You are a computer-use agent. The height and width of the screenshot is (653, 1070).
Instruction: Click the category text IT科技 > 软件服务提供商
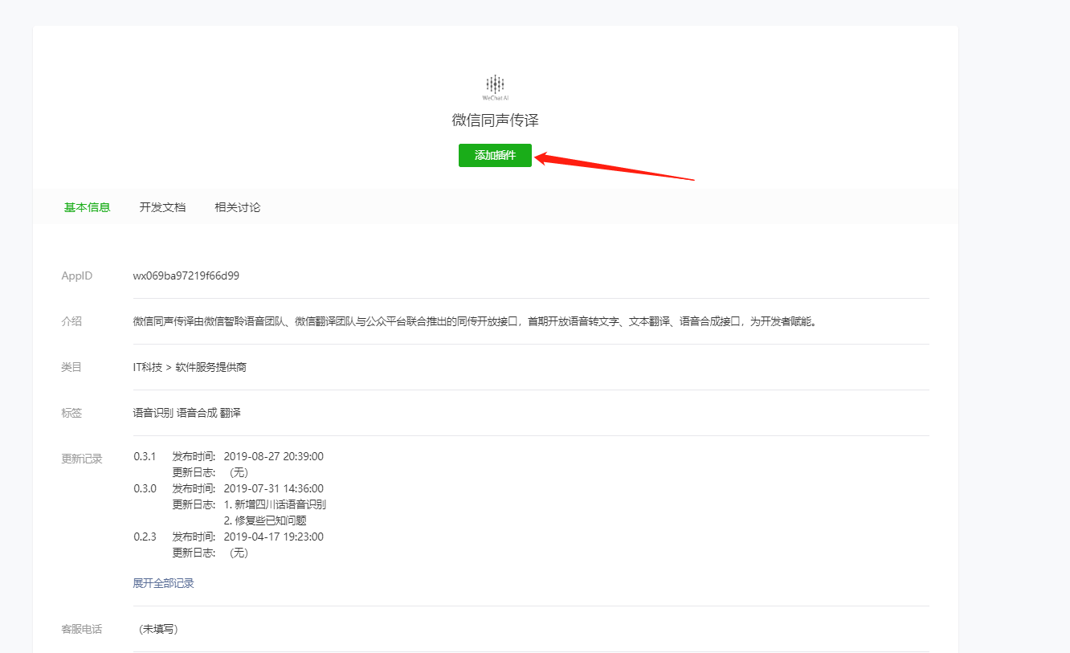[190, 367]
